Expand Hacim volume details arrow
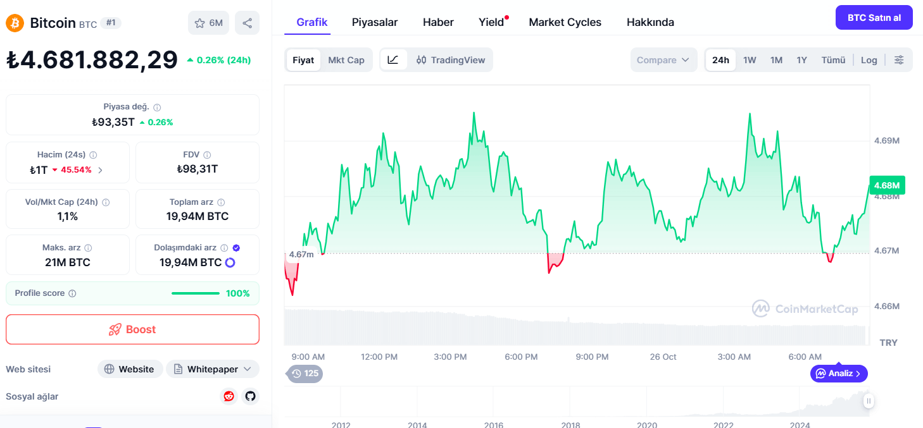This screenshot has height=428, width=923. click(100, 169)
